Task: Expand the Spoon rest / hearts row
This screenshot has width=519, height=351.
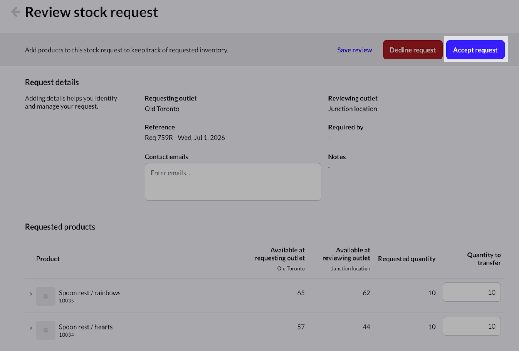Action: pyautogui.click(x=31, y=328)
